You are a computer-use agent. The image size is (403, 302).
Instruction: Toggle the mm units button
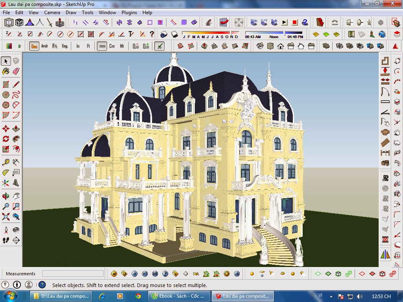pyautogui.click(x=102, y=46)
